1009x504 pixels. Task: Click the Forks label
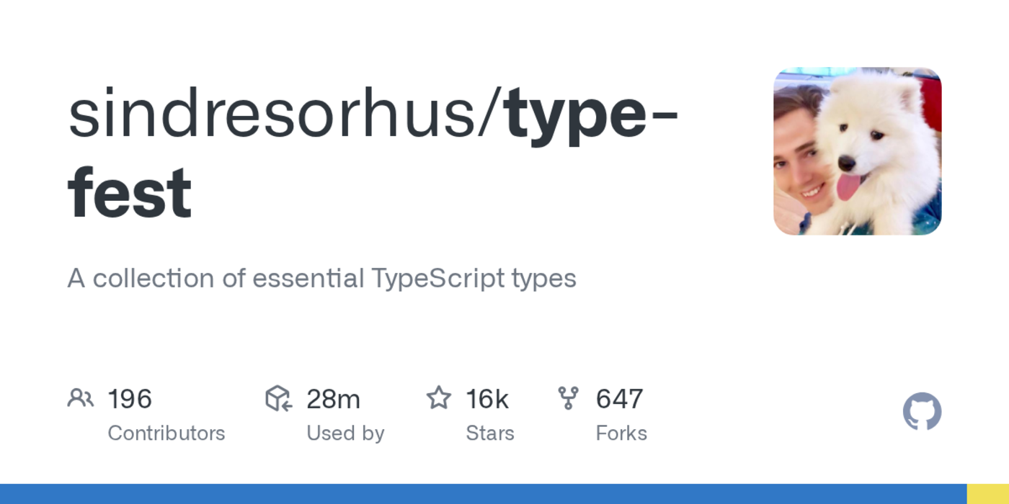click(x=621, y=433)
